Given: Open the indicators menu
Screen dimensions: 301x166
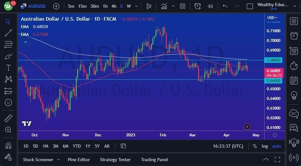Looking at the screenshot, I should pos(164,6).
